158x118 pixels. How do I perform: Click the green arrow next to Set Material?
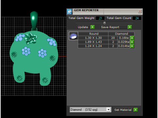(x=136, y=110)
